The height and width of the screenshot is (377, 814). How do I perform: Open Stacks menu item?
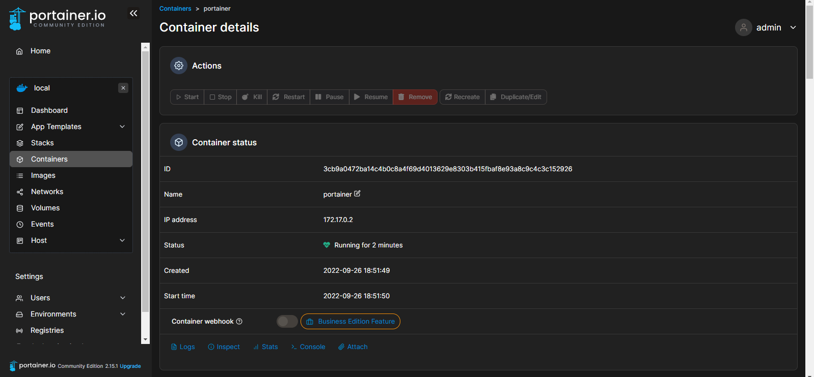pos(42,143)
